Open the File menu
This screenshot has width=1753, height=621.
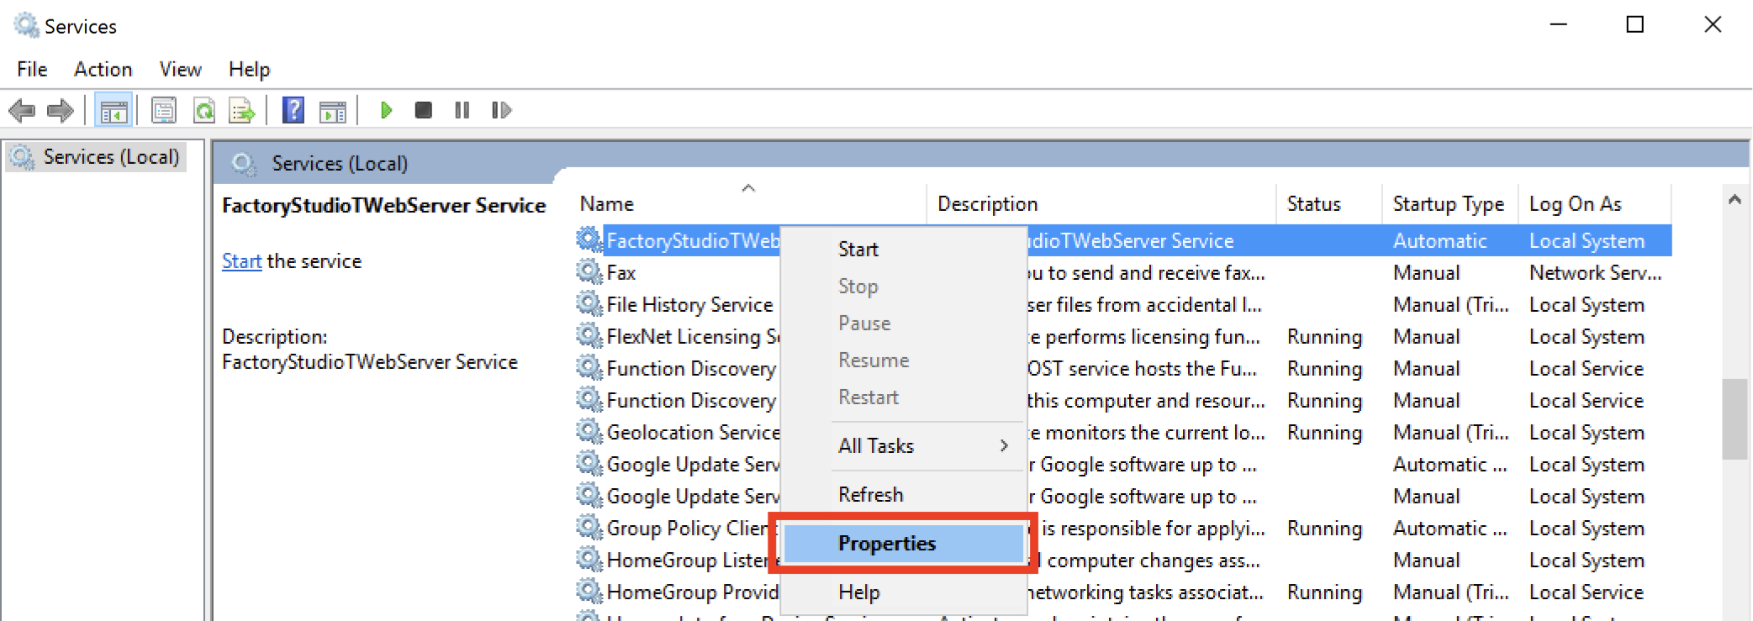[x=32, y=69]
